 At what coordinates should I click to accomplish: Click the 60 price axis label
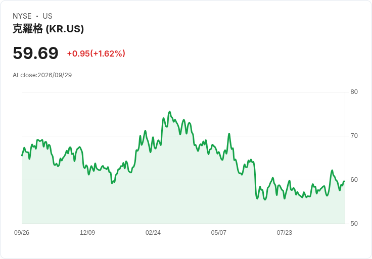354,180
